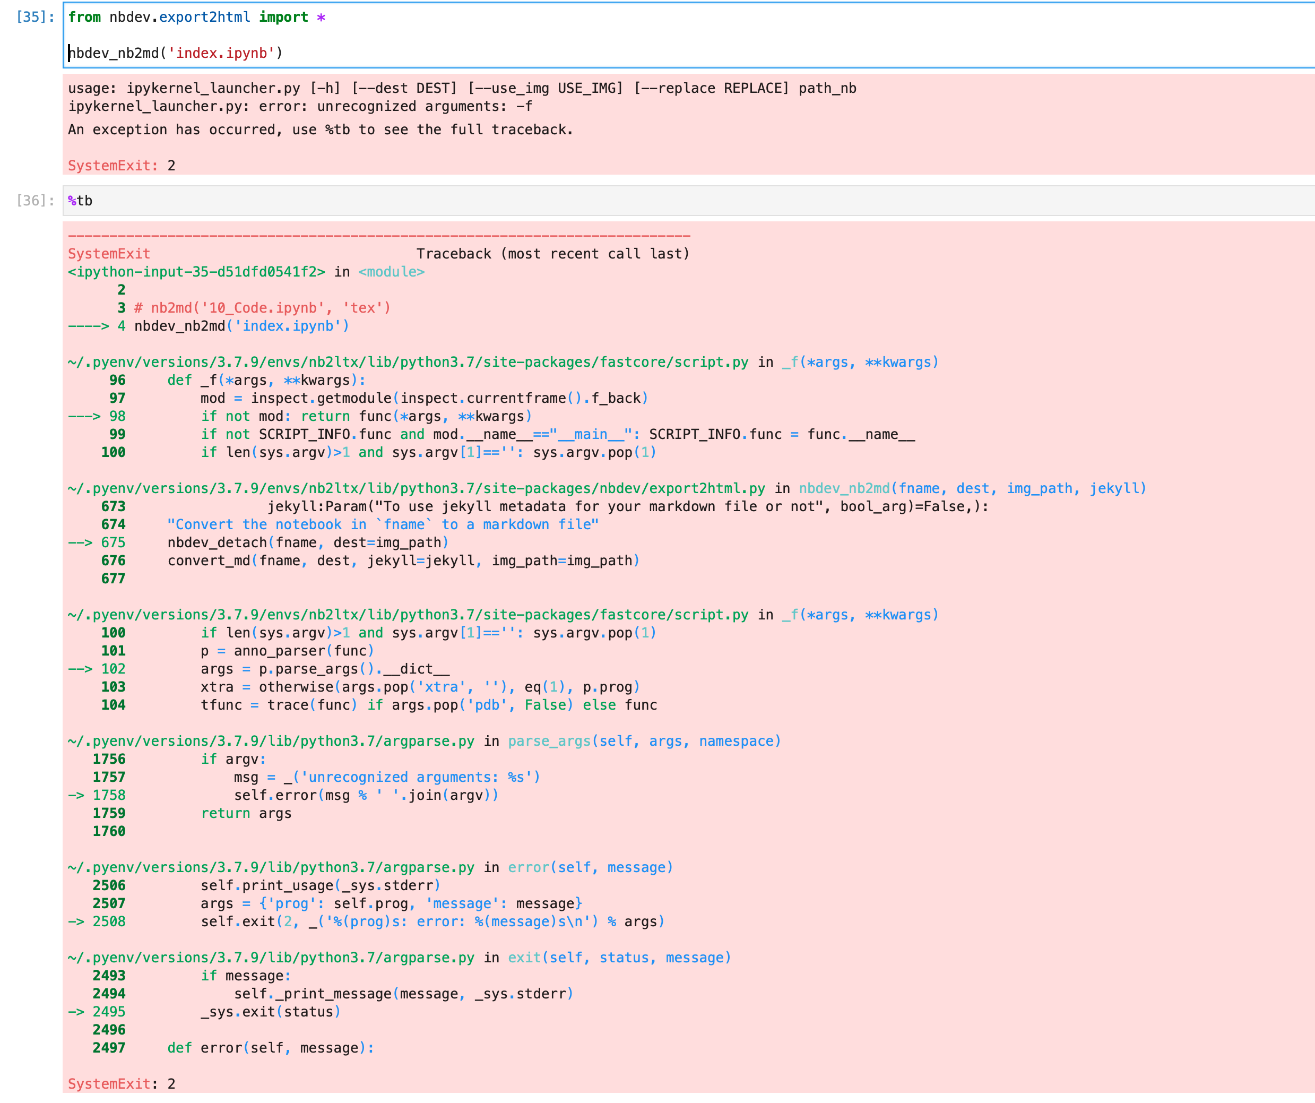Click argparse.py path 'in error(self, message)'
Screen dimensions: 1315x1103
(371, 868)
